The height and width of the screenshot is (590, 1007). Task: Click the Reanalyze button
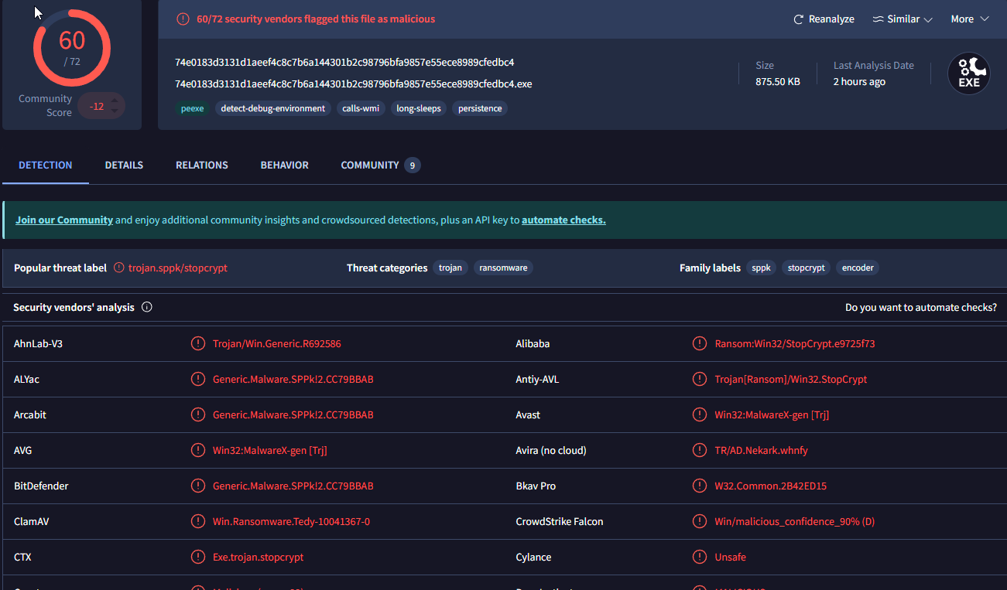tap(824, 19)
